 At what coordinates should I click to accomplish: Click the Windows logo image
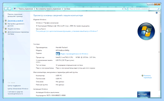(x=146, y=31)
